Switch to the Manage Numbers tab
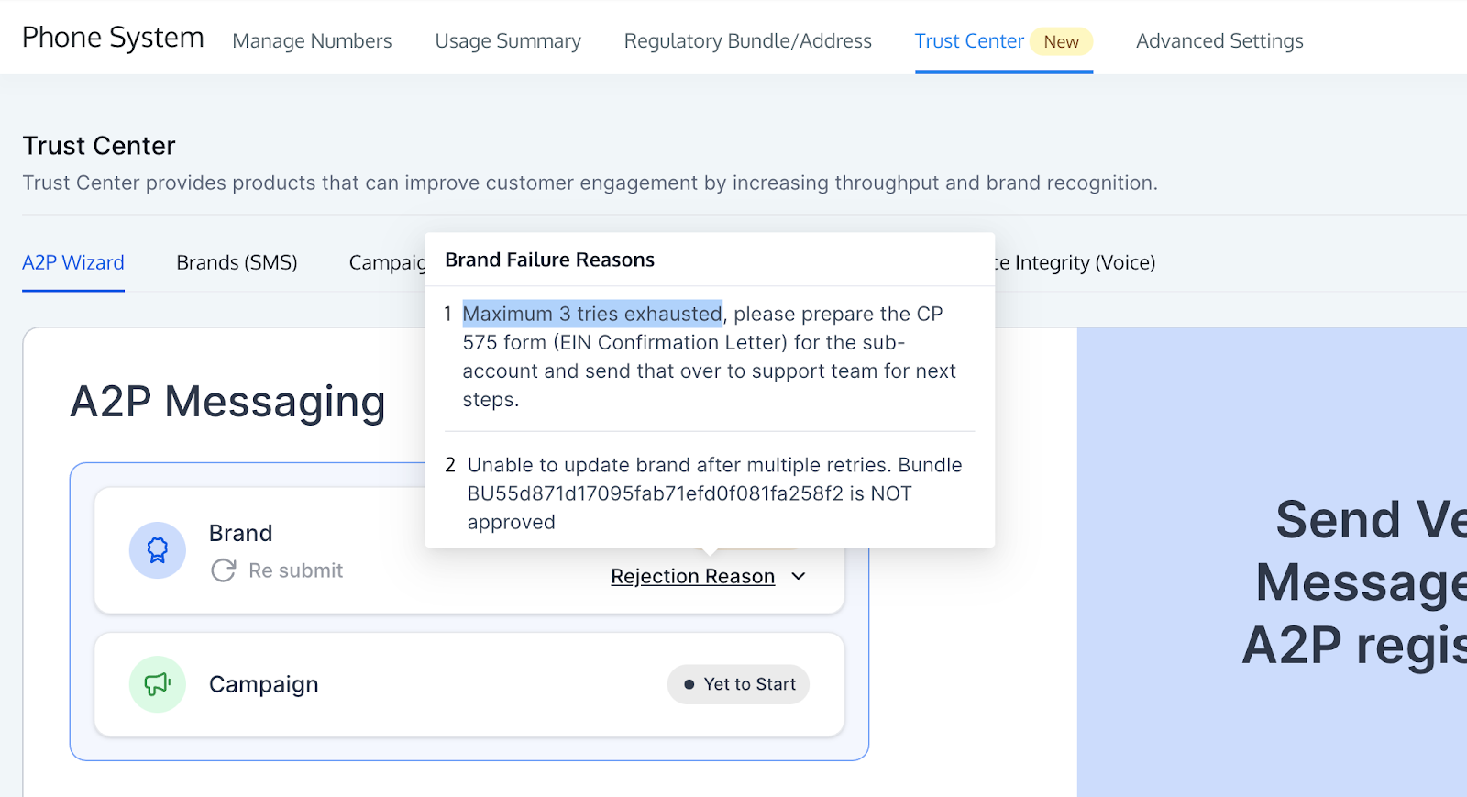 point(312,41)
